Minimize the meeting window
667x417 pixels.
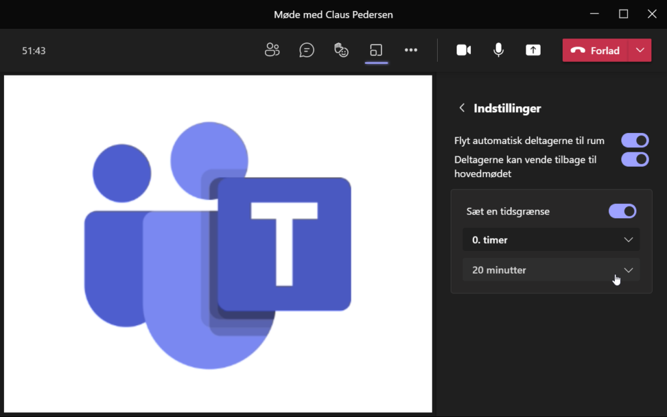point(595,14)
